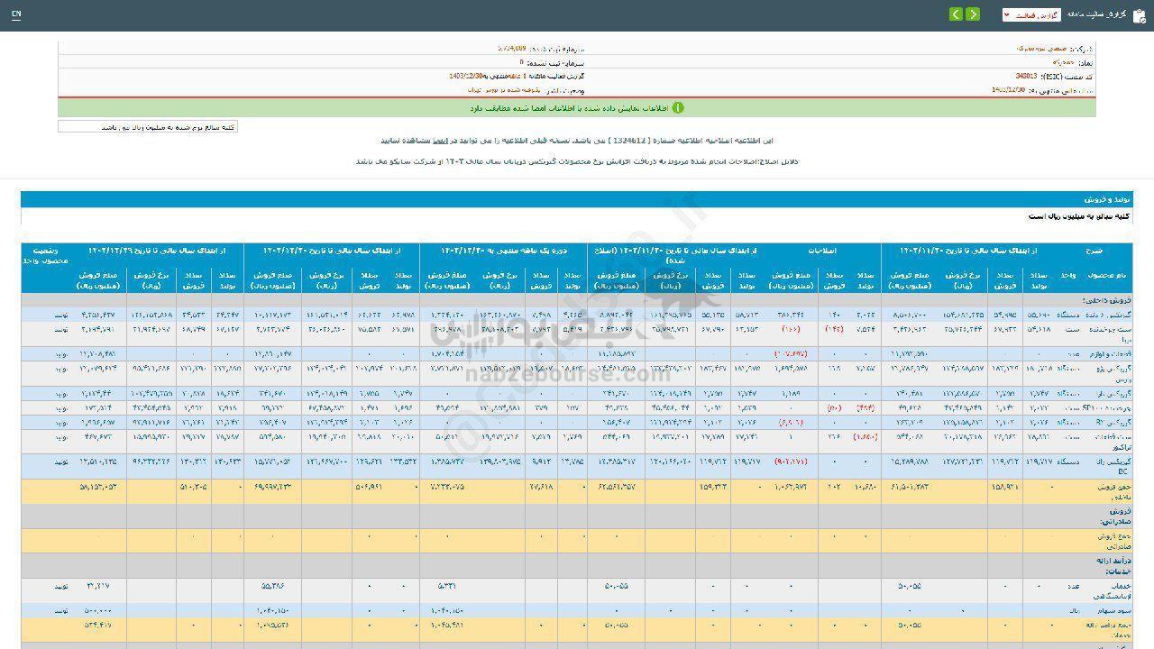This screenshot has width=1154, height=649.
Task: Click the 'اصلاحات' column group header
Action: pyautogui.click(x=822, y=250)
